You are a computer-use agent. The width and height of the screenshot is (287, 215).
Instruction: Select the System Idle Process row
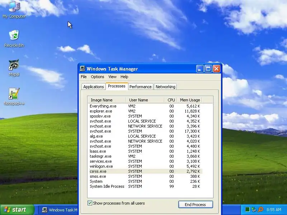pos(145,186)
